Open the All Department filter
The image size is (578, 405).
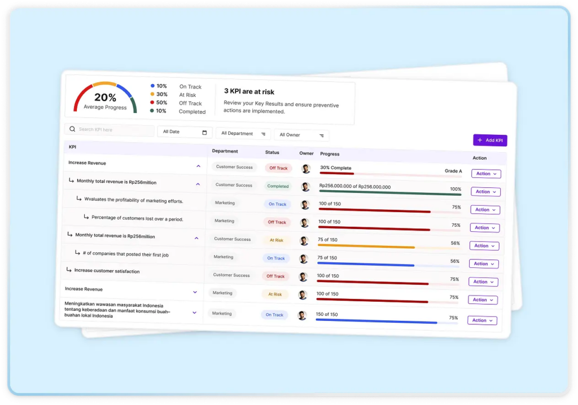(x=243, y=134)
